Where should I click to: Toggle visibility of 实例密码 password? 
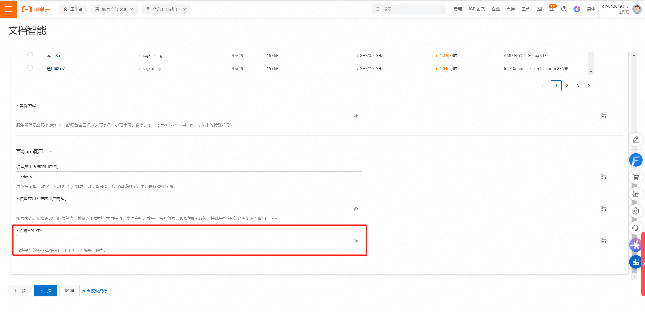click(356, 115)
